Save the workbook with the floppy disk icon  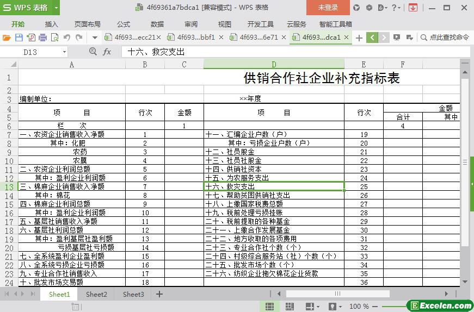(x=19, y=38)
